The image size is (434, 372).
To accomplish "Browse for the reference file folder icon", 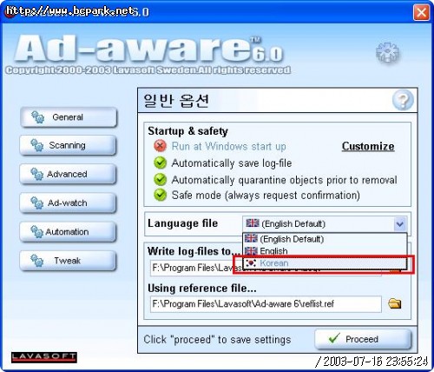I will pyautogui.click(x=395, y=303).
